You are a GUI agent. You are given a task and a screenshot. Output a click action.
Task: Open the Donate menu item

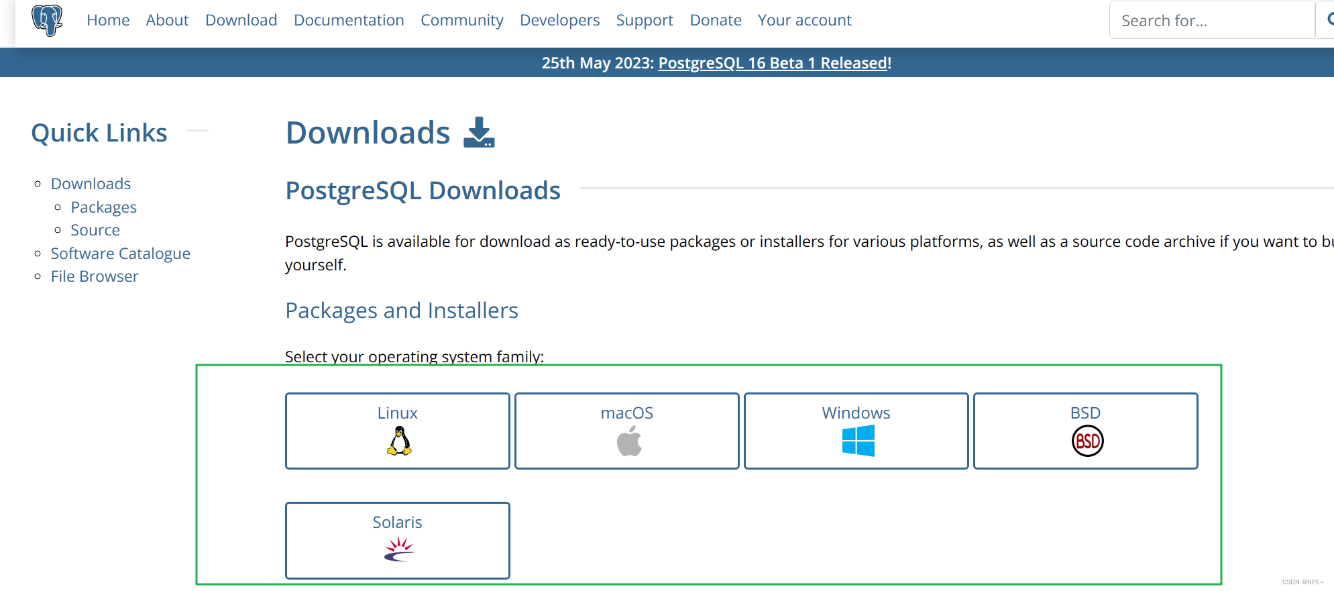point(716,20)
